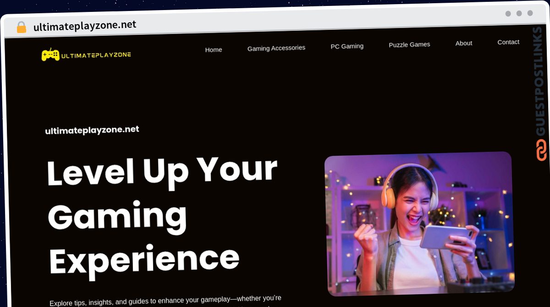Screen dimensions: 550x307
Task: Open the Gaming Accessories menu item
Action: 276,48
